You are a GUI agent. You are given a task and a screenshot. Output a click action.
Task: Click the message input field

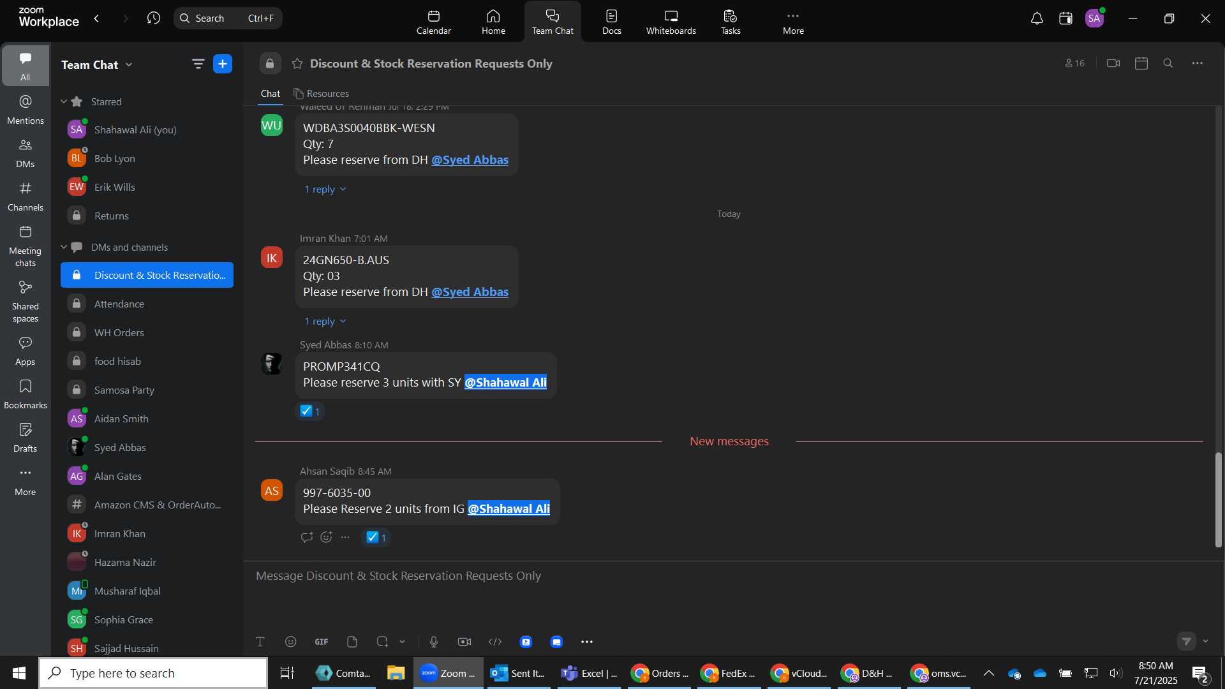click(x=727, y=576)
